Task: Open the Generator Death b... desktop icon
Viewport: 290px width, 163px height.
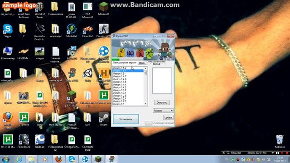Action: point(39,32)
